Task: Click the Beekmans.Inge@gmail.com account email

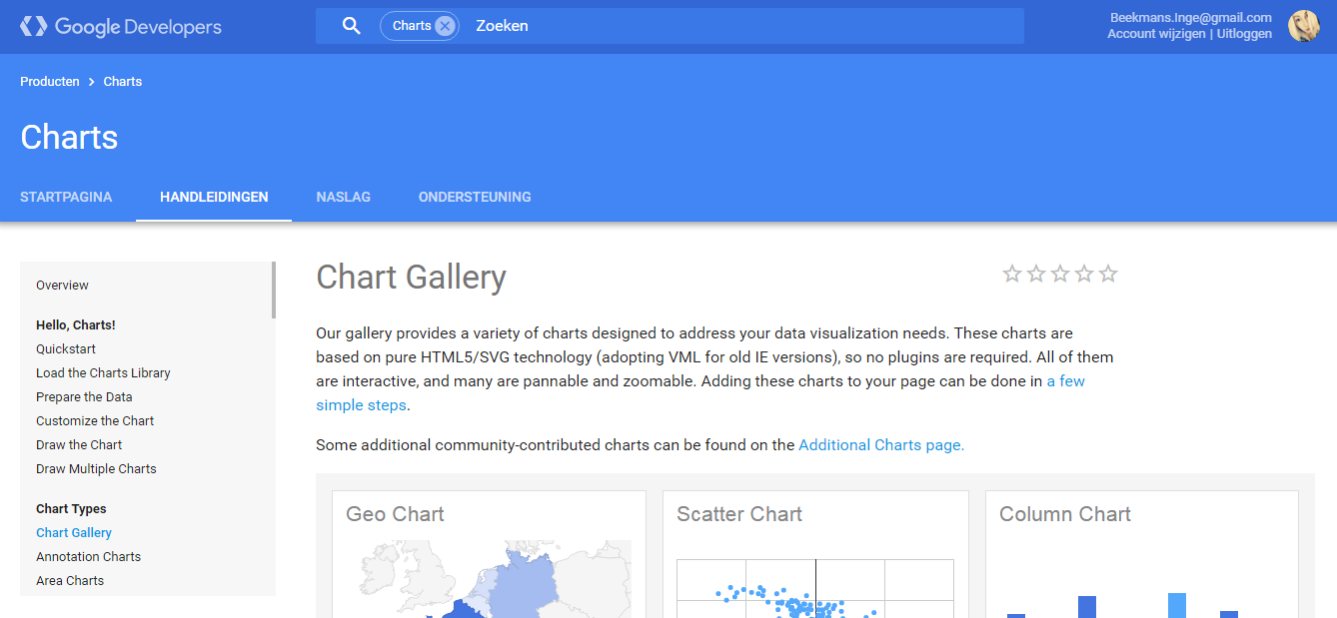Action: pos(1191,18)
